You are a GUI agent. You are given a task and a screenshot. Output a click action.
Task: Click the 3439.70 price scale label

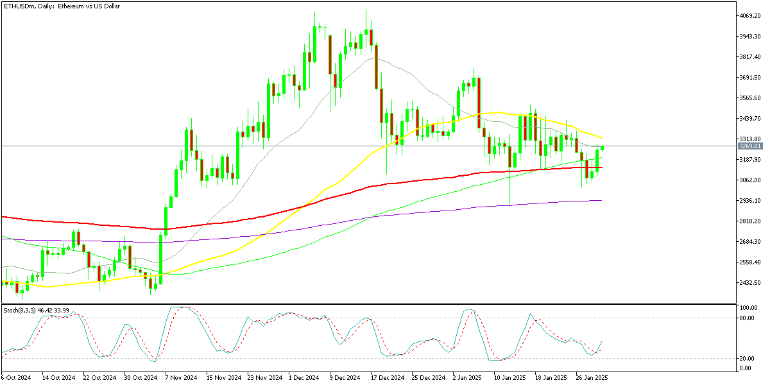[749, 118]
